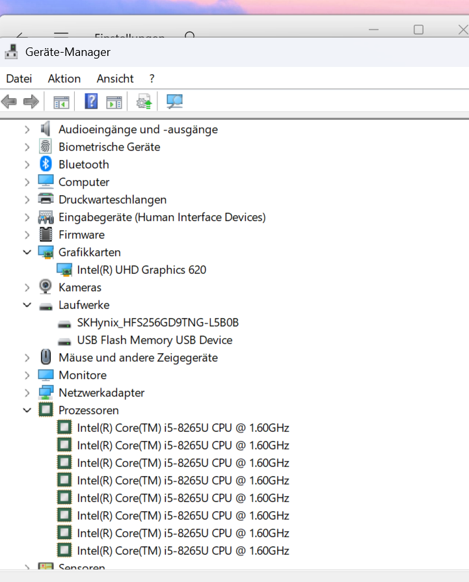Viewport: 469px width, 582px height.
Task: Click the Forward arrow toolbar icon
Action: (x=31, y=101)
